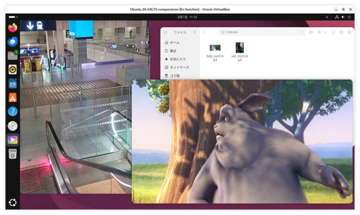Select 最近 in the Files sidebar
This screenshot has height=215, width=360.
pyautogui.click(x=180, y=51)
